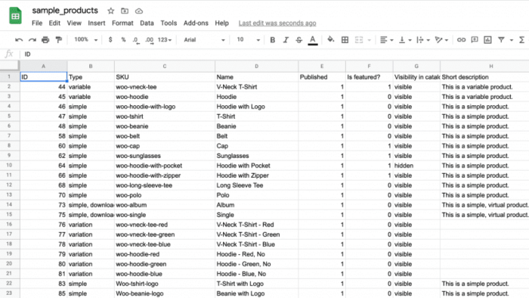Click the Functions sigma icon
This screenshot has height=298, width=529.
(x=522, y=40)
